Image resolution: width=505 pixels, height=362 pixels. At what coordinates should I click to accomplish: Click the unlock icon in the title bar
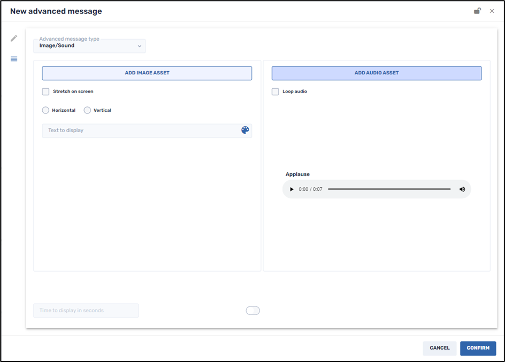pyautogui.click(x=477, y=11)
